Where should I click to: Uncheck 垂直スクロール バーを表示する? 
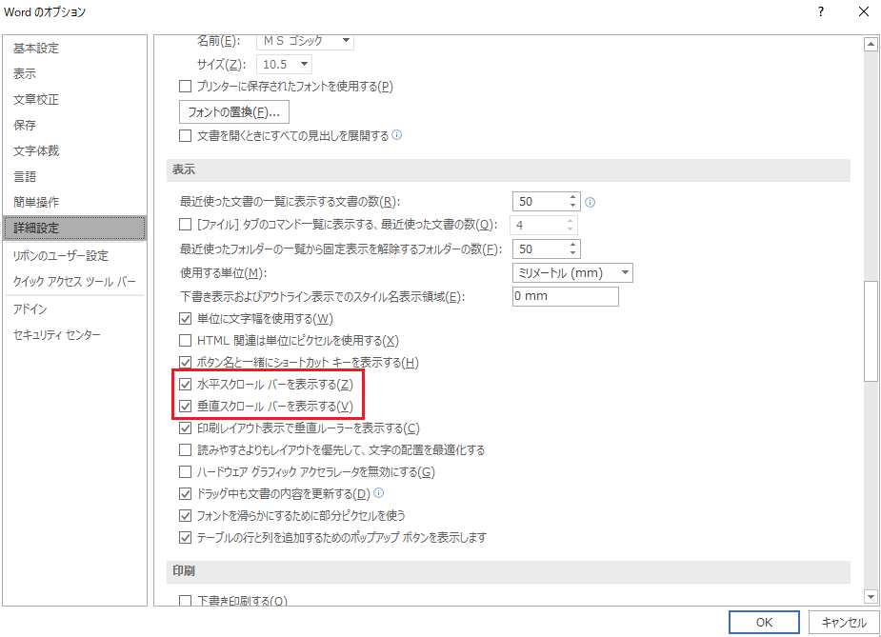(185, 407)
